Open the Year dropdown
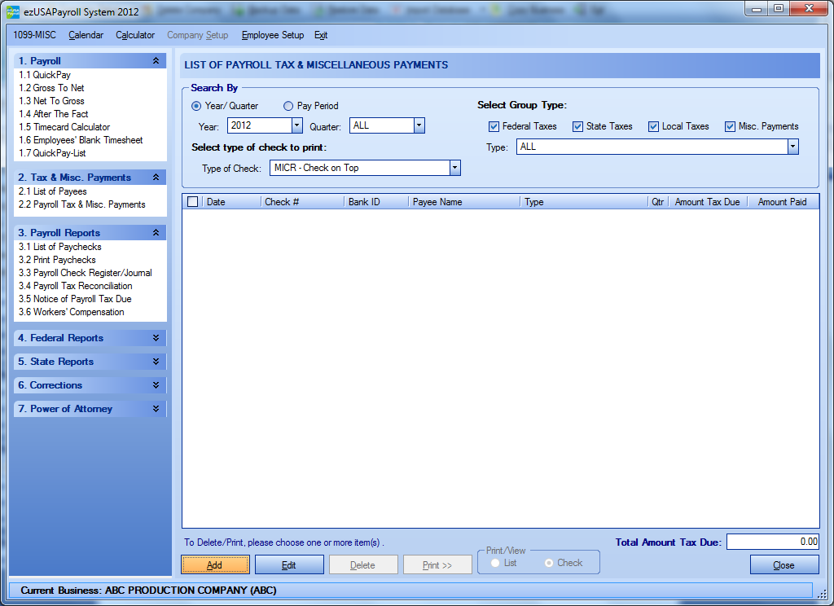The width and height of the screenshot is (834, 606). [297, 125]
